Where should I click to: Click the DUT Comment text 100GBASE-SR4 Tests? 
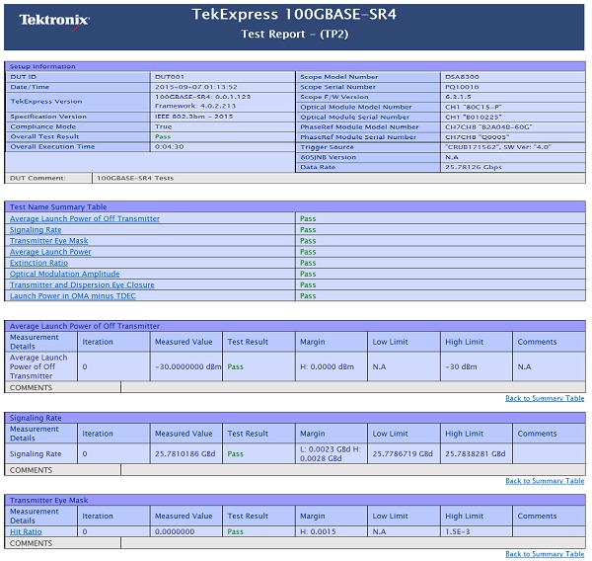coord(135,179)
